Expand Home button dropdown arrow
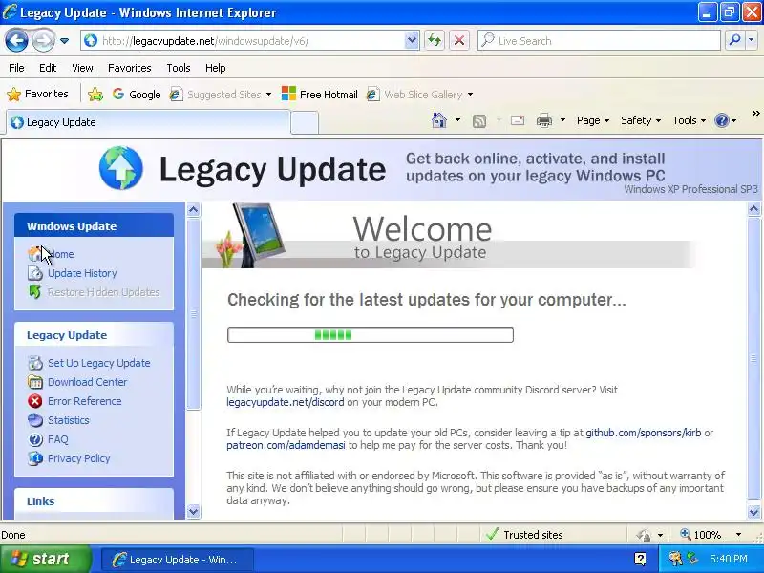This screenshot has height=573, width=764. click(458, 120)
